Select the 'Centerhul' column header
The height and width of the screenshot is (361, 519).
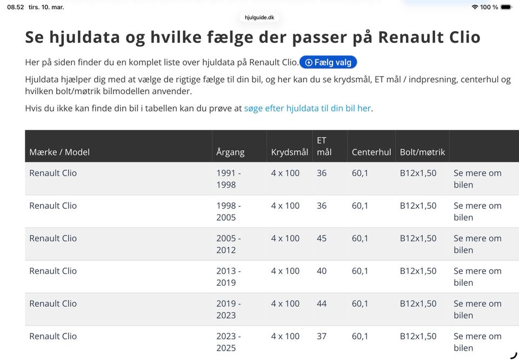click(371, 152)
